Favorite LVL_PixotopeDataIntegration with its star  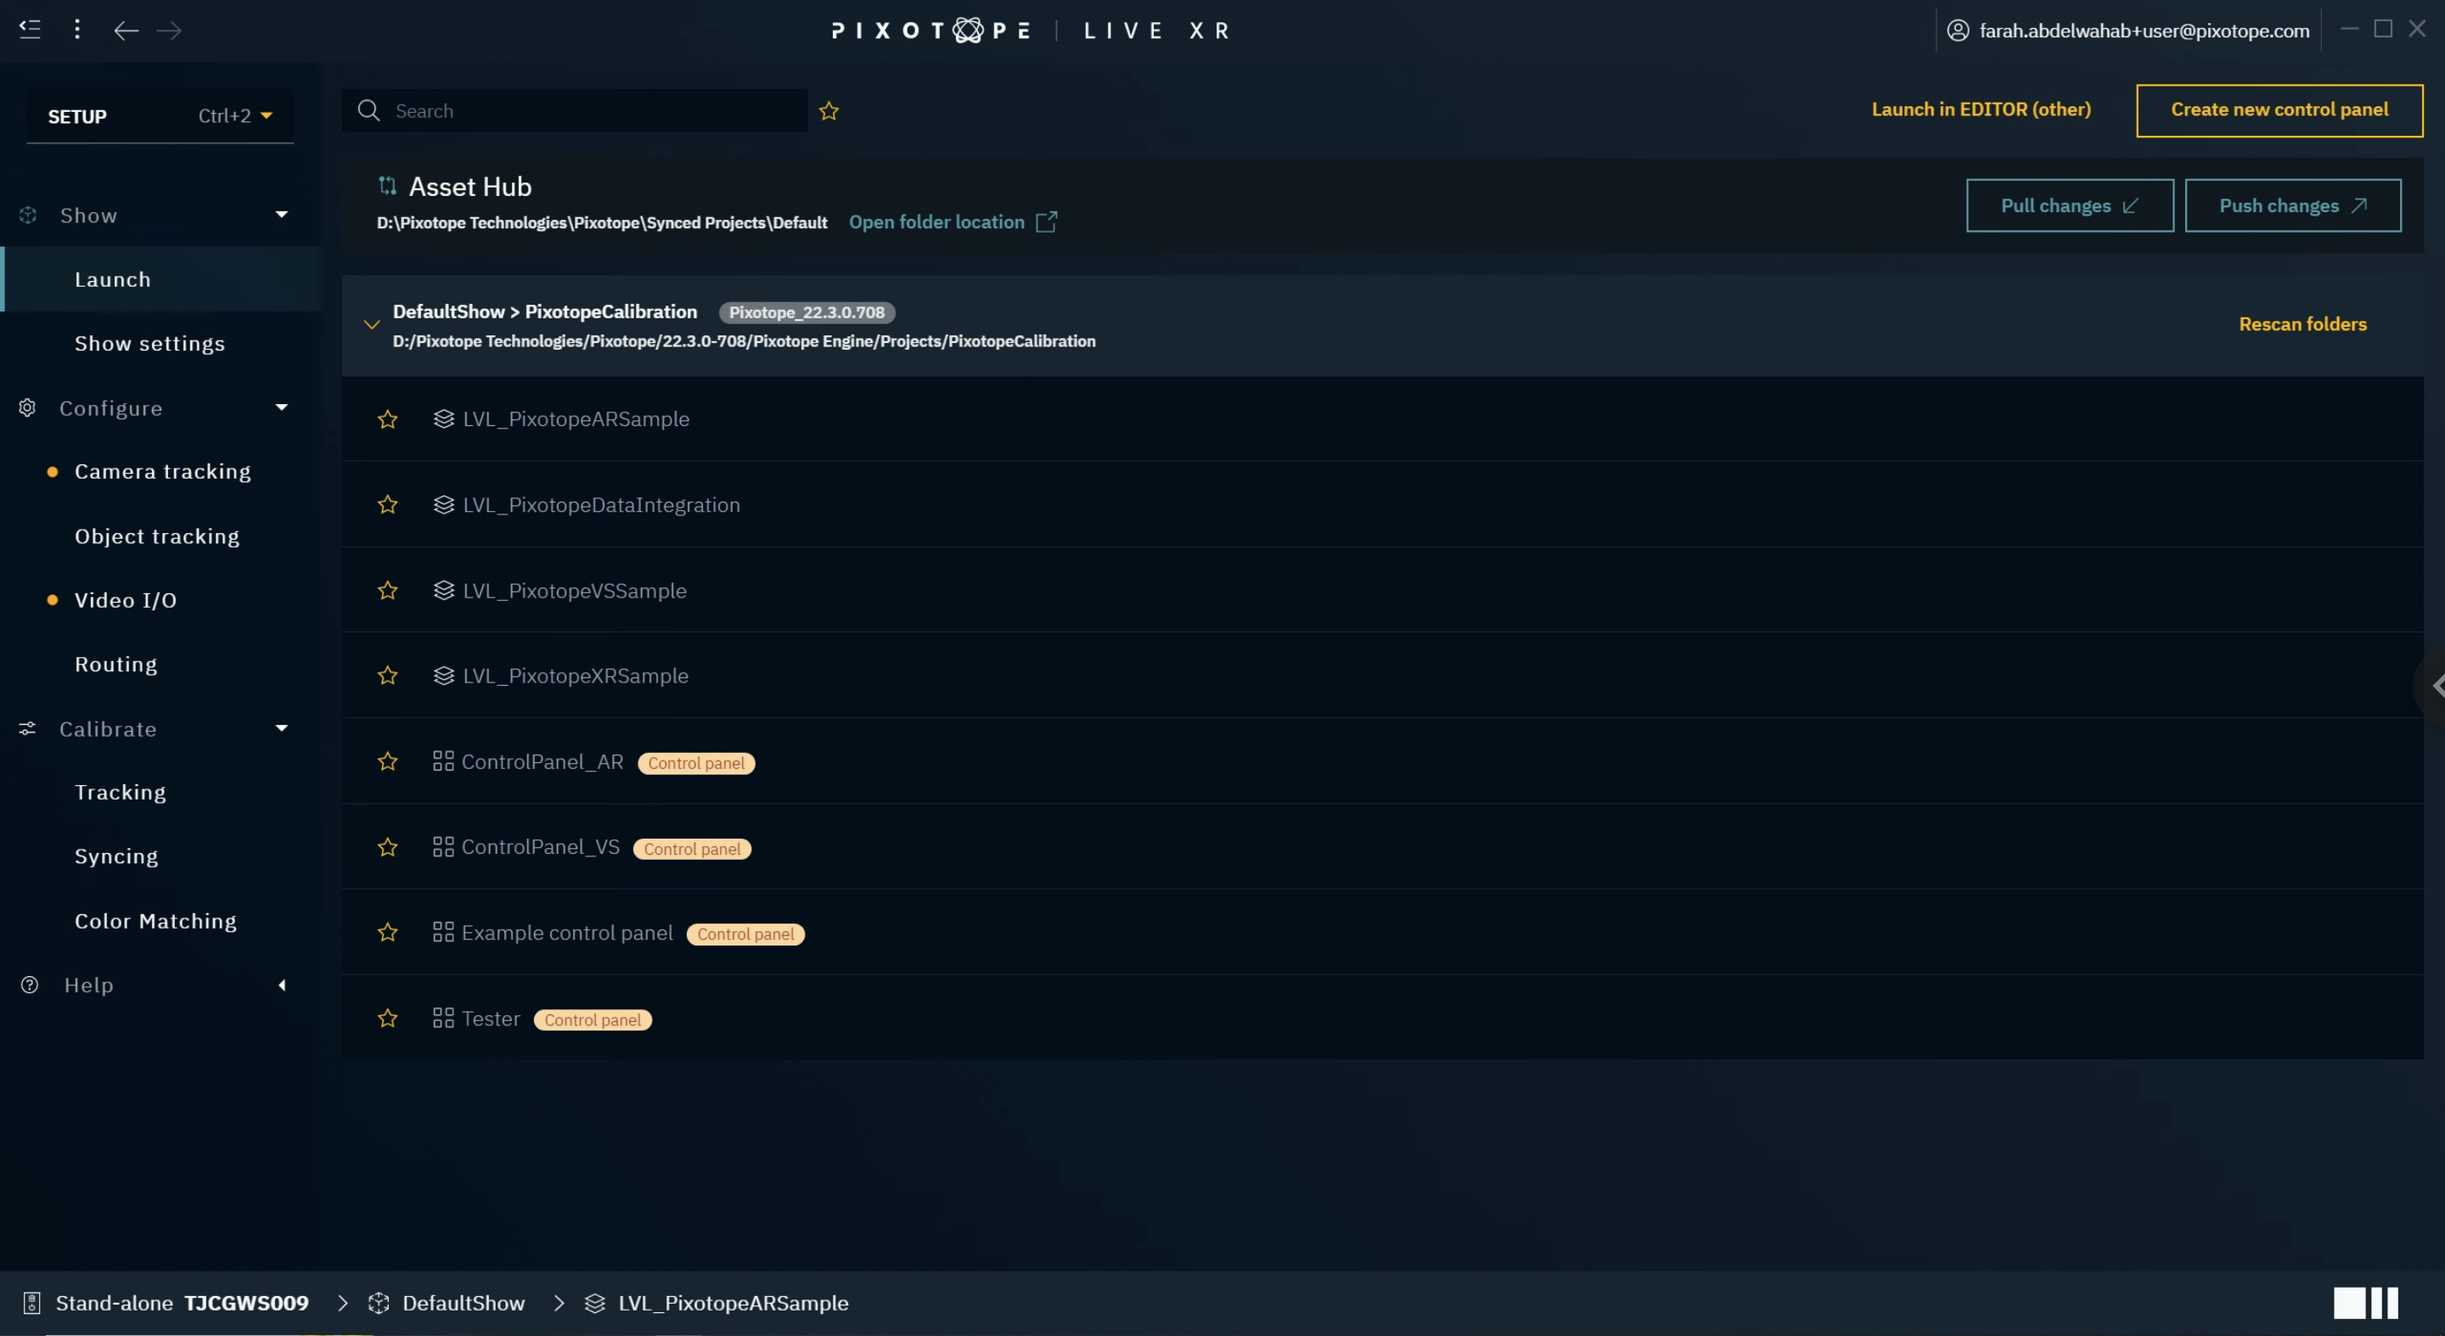tap(387, 505)
